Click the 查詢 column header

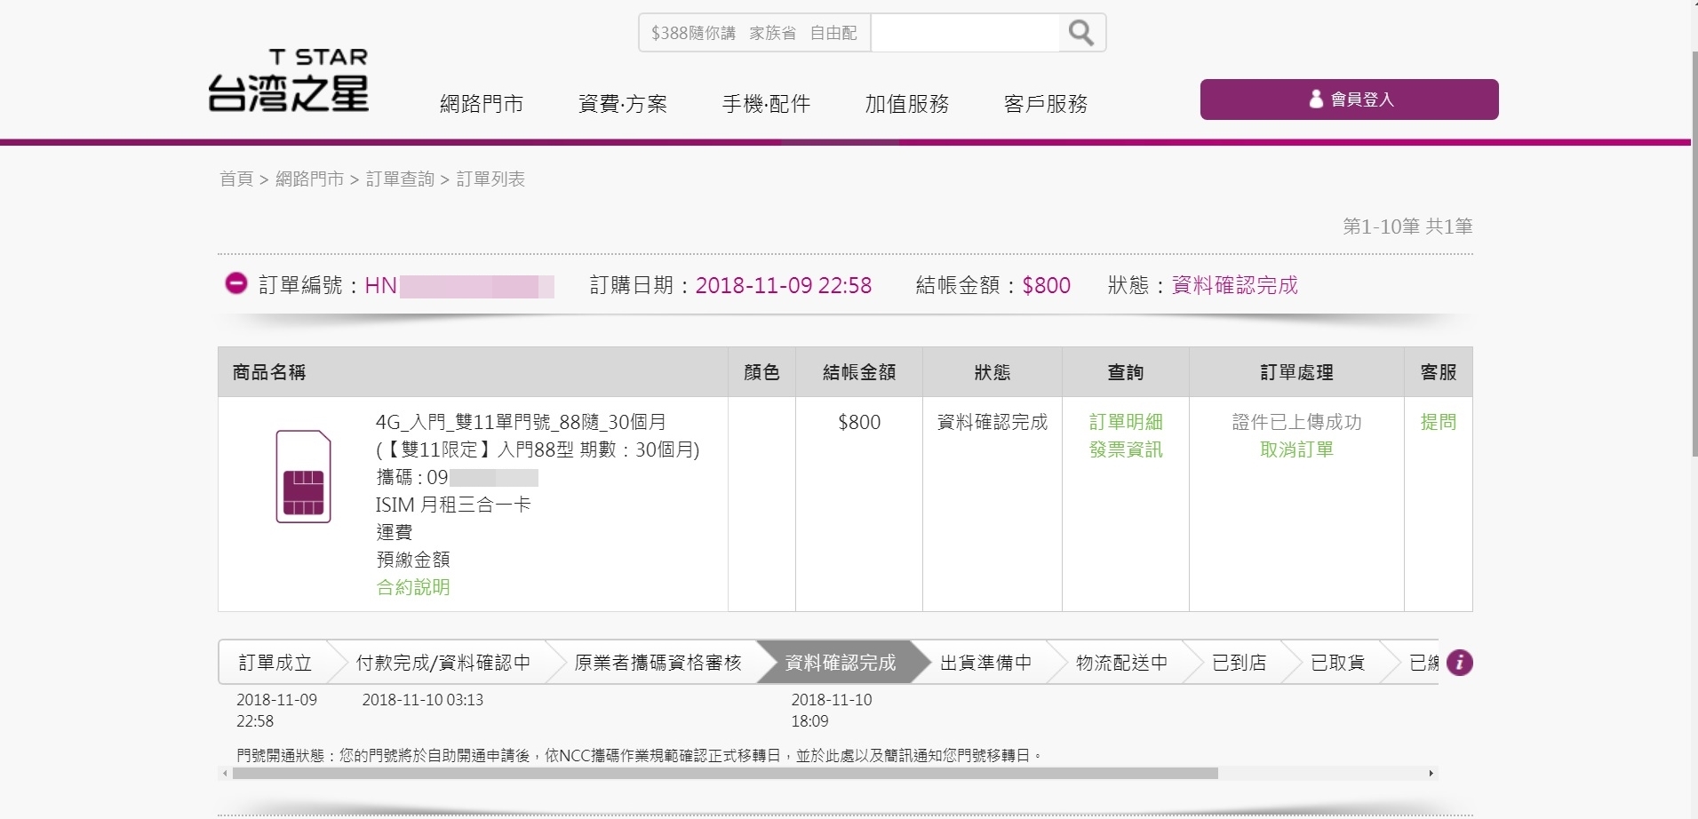click(x=1126, y=372)
